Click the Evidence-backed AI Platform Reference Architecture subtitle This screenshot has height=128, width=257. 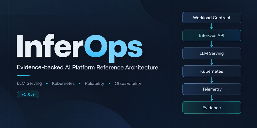[88, 67]
